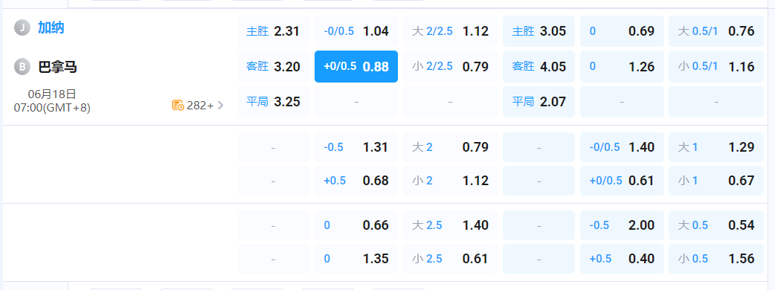Click the orange bet-list icon before 282+
Image resolution: width=775 pixels, height=290 pixels.
point(178,106)
